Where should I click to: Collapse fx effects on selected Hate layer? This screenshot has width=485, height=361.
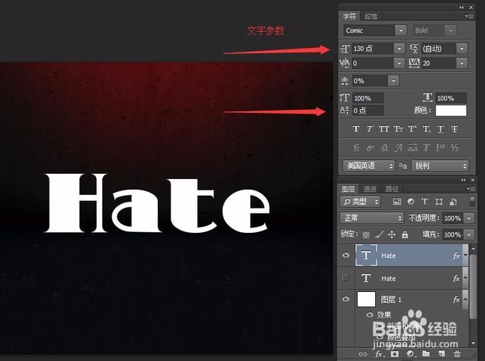click(x=465, y=255)
